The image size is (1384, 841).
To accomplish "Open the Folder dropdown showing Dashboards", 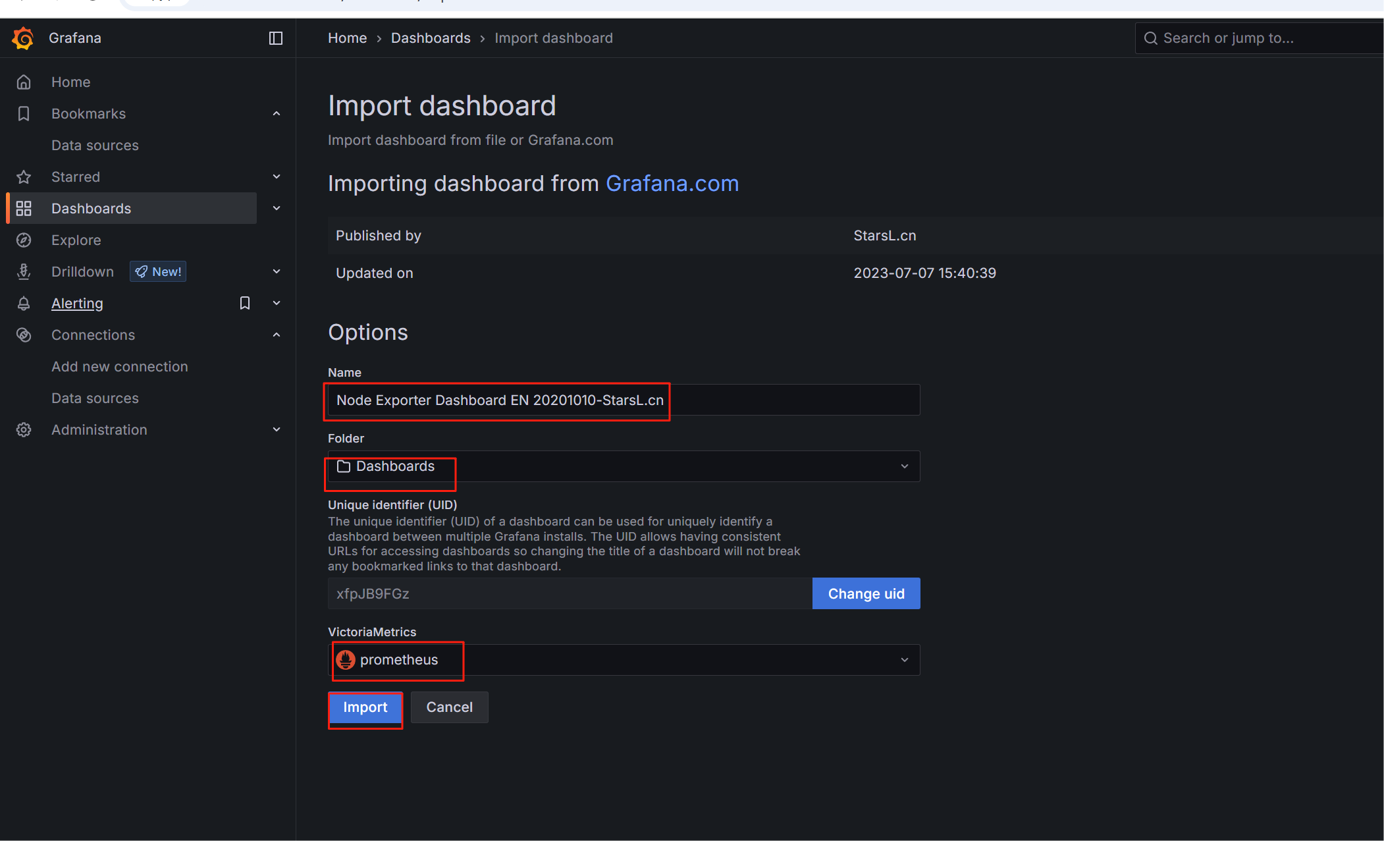I will point(623,466).
